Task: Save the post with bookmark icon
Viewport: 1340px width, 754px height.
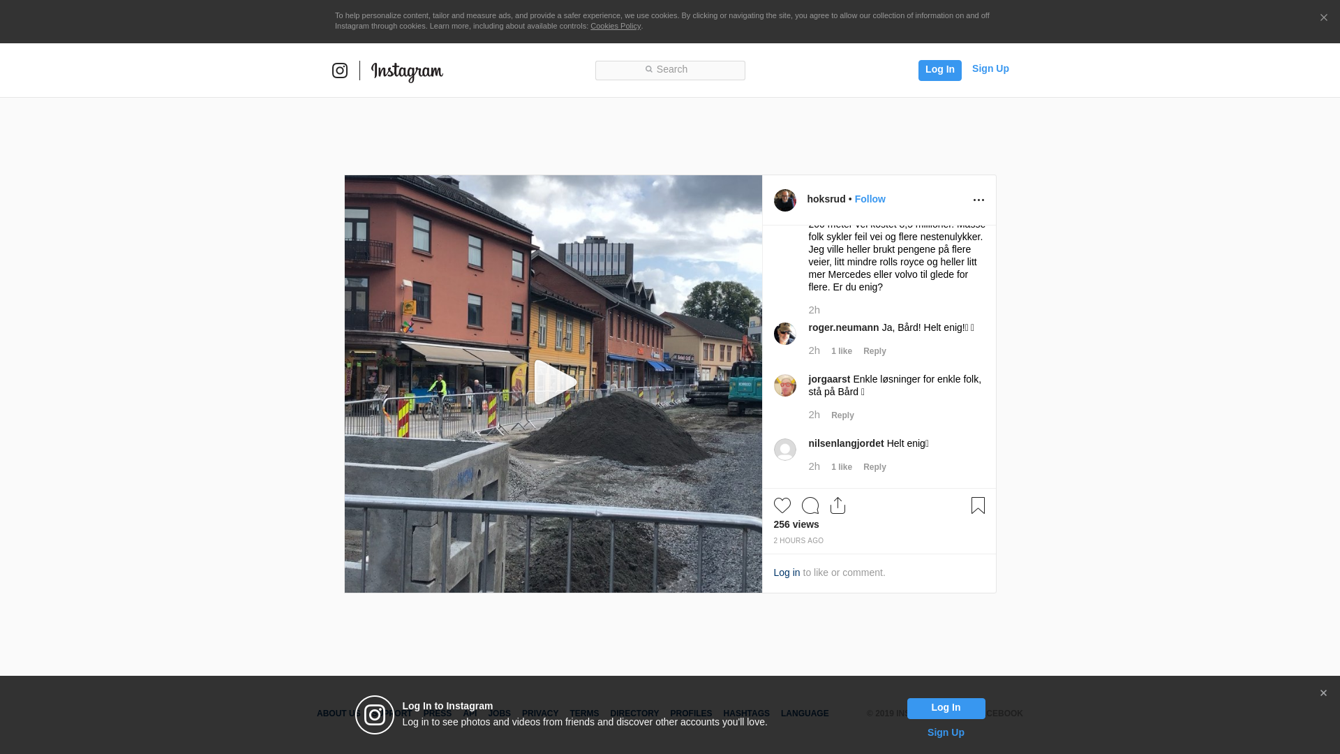Action: (978, 505)
